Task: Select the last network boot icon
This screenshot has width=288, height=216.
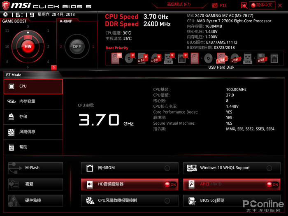Action: [x=274, y=58]
